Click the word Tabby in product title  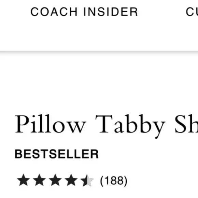130,126
